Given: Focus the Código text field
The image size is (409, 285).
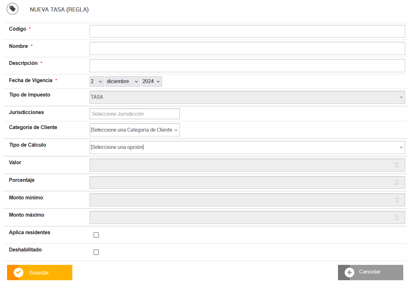Looking at the screenshot, I should tap(247, 31).
